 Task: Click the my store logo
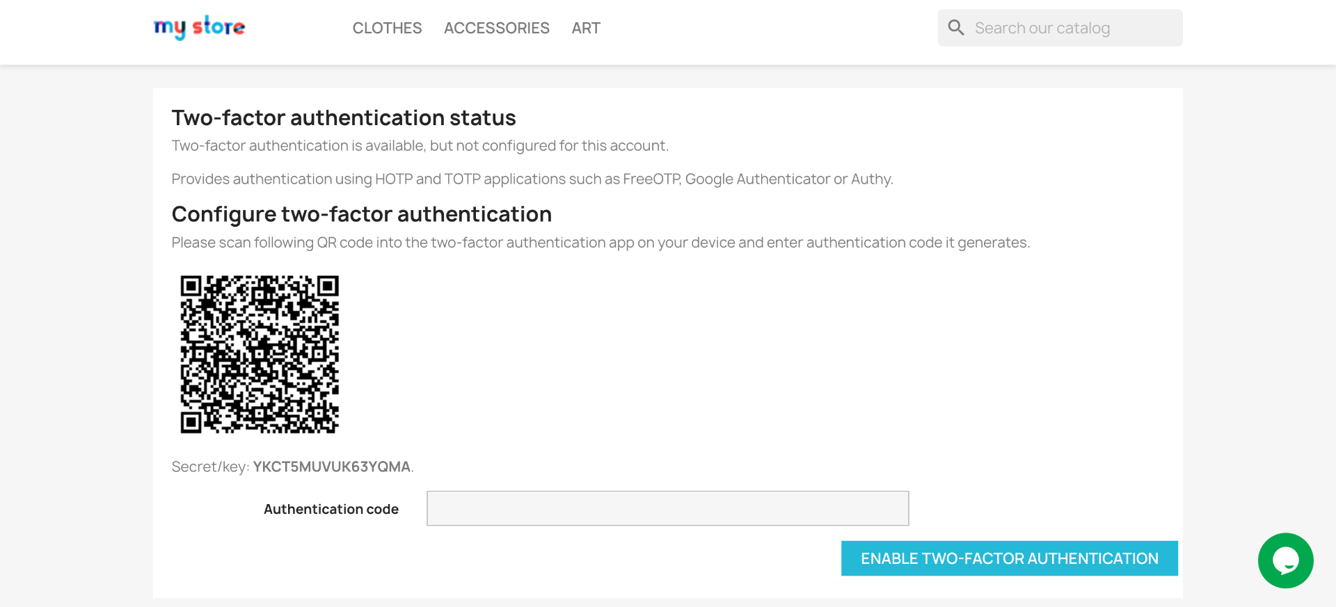(x=199, y=28)
